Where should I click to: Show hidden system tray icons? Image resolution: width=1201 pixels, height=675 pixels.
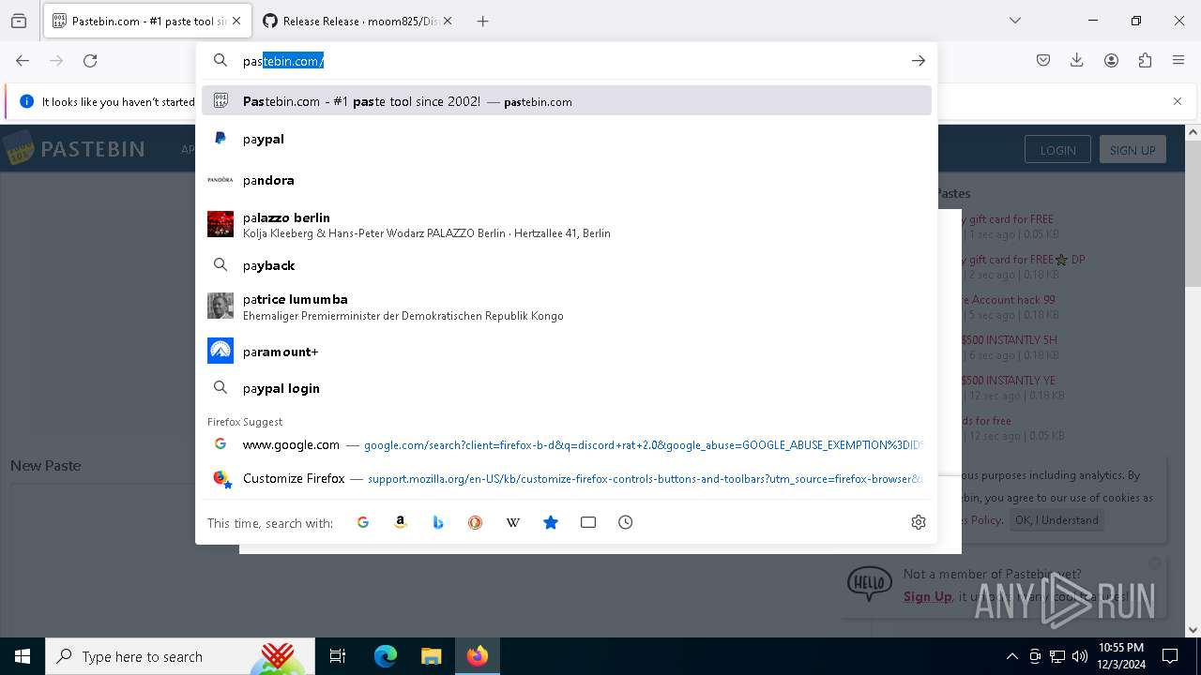[1011, 656]
